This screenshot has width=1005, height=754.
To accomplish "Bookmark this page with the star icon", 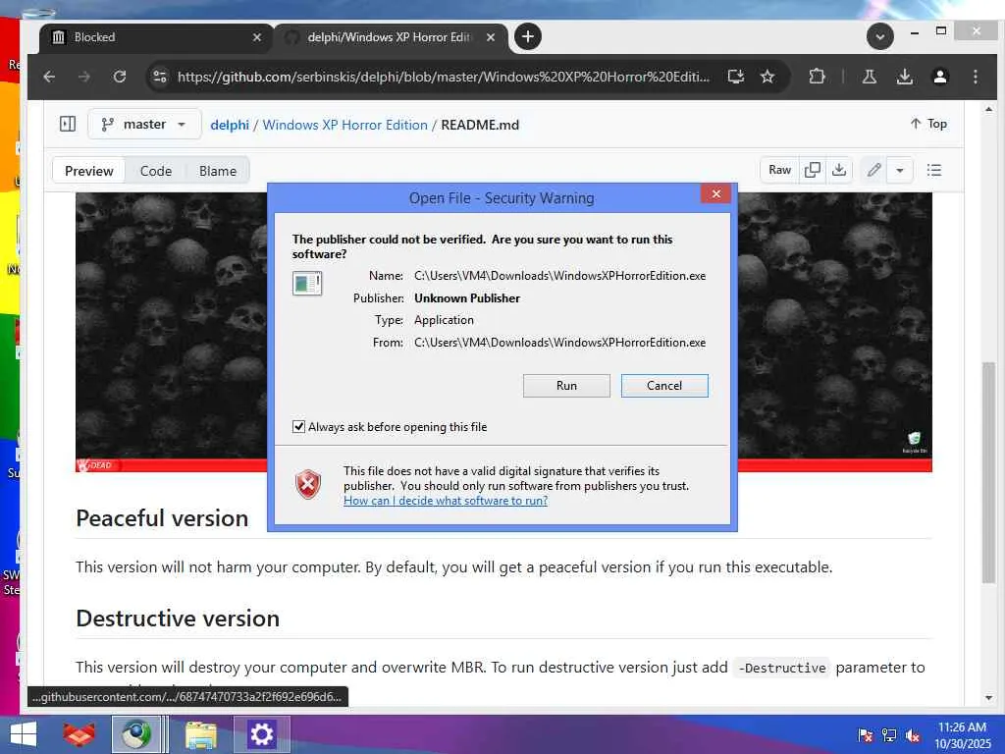I will 767,77.
